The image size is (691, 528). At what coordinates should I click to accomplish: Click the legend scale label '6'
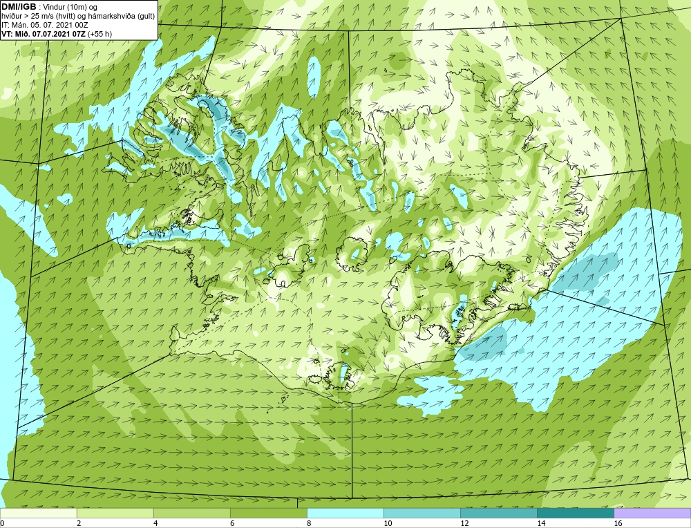point(232,523)
